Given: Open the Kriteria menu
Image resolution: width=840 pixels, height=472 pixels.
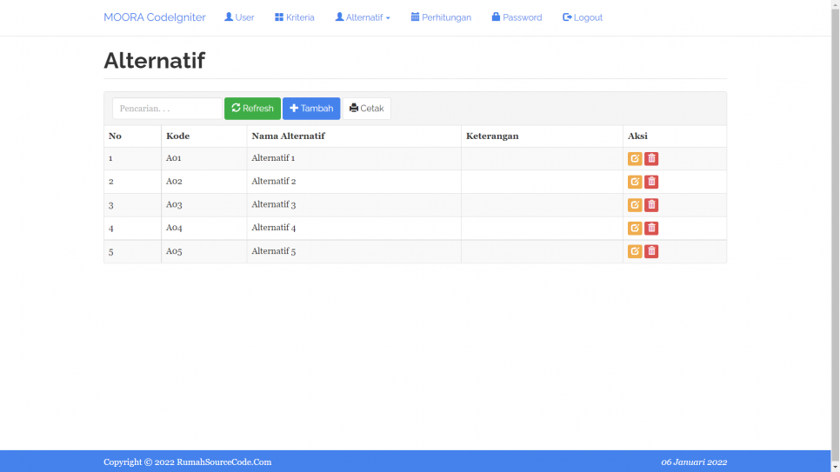Looking at the screenshot, I should [295, 17].
